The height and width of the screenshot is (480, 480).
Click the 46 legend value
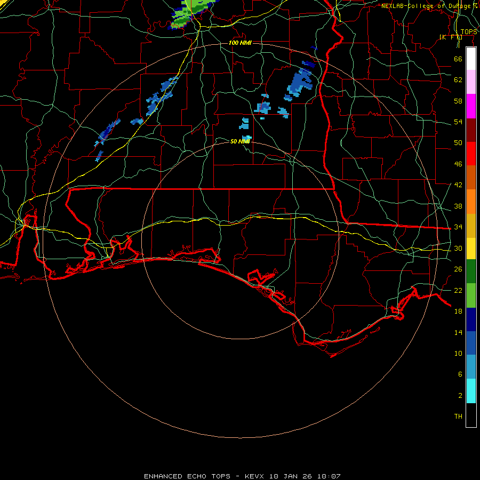click(x=458, y=164)
